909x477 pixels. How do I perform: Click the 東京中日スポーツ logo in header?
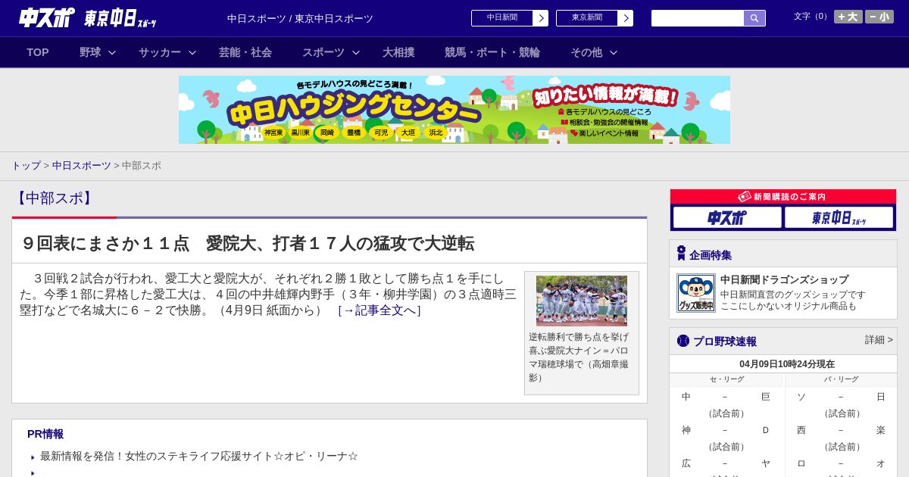(x=120, y=18)
